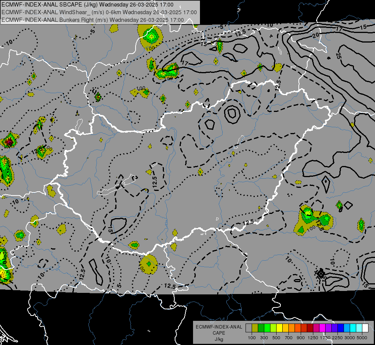Select the olive legend swatch
375x345 pixels.
pyautogui.click(x=255, y=328)
